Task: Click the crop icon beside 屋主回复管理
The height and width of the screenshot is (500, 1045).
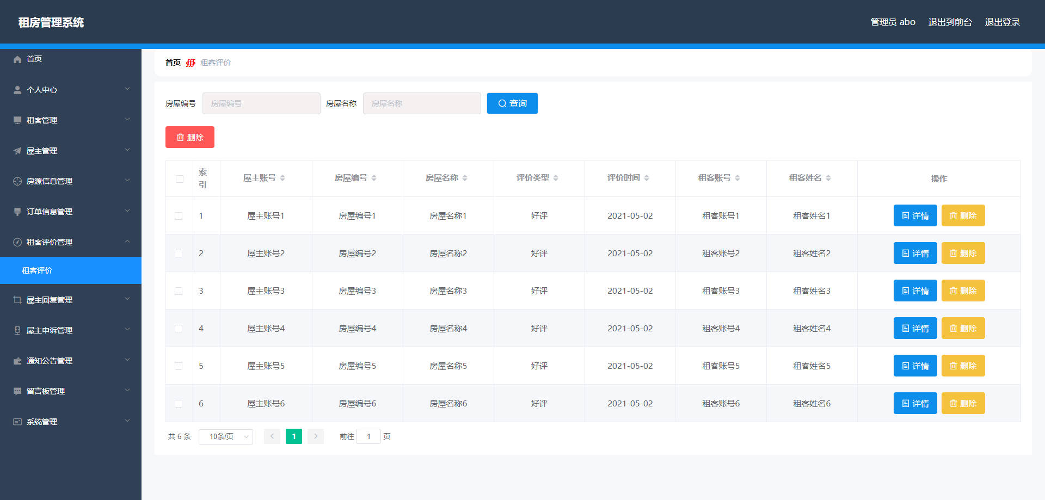Action: coord(17,300)
